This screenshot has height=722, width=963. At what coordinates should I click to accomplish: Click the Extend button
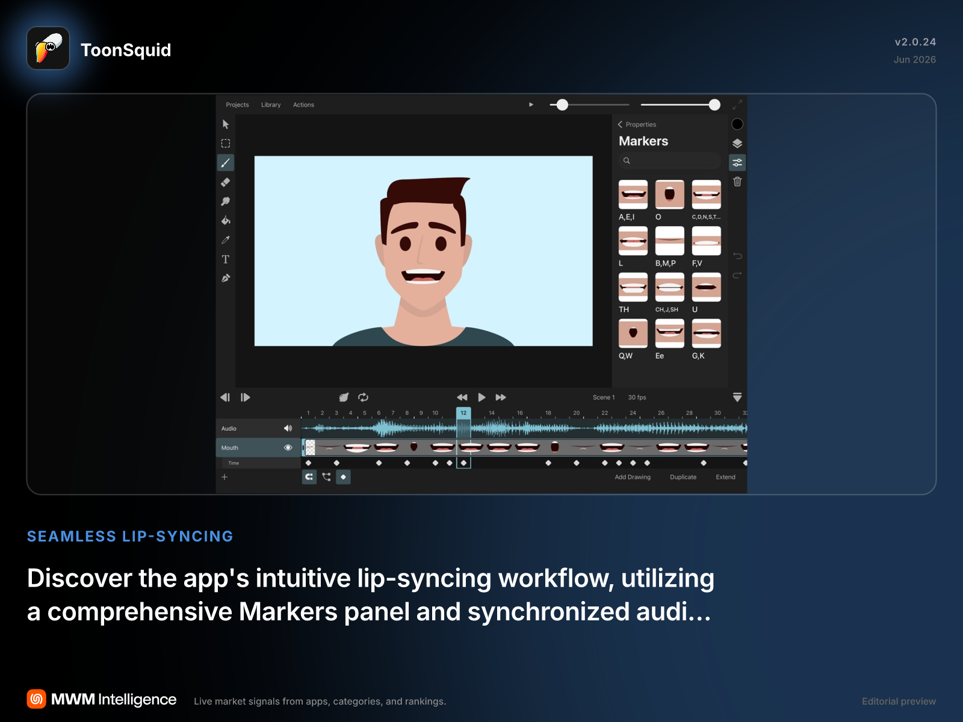coord(725,477)
